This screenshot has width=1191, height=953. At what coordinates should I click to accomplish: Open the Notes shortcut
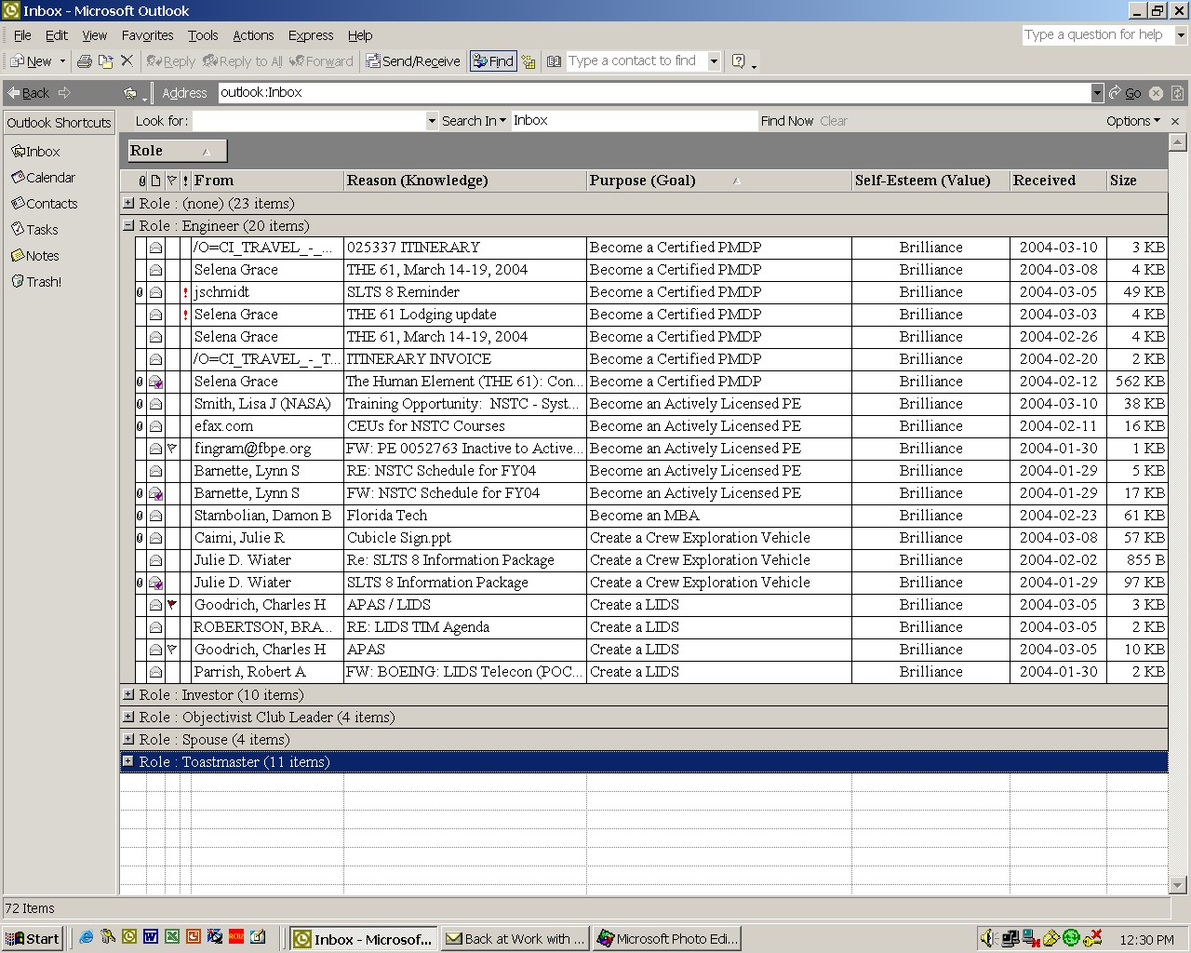point(35,256)
